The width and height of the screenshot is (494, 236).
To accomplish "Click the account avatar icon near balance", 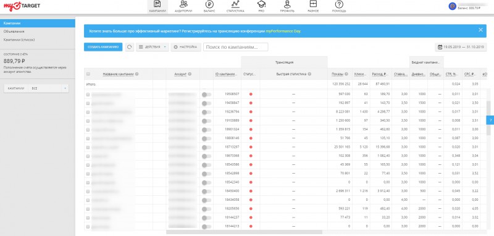I will tap(453, 6).
